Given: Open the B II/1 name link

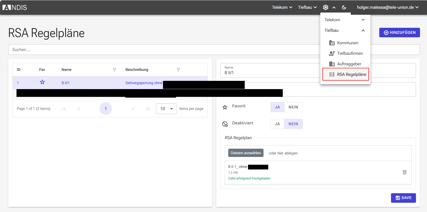Looking at the screenshot, I should click(65, 83).
